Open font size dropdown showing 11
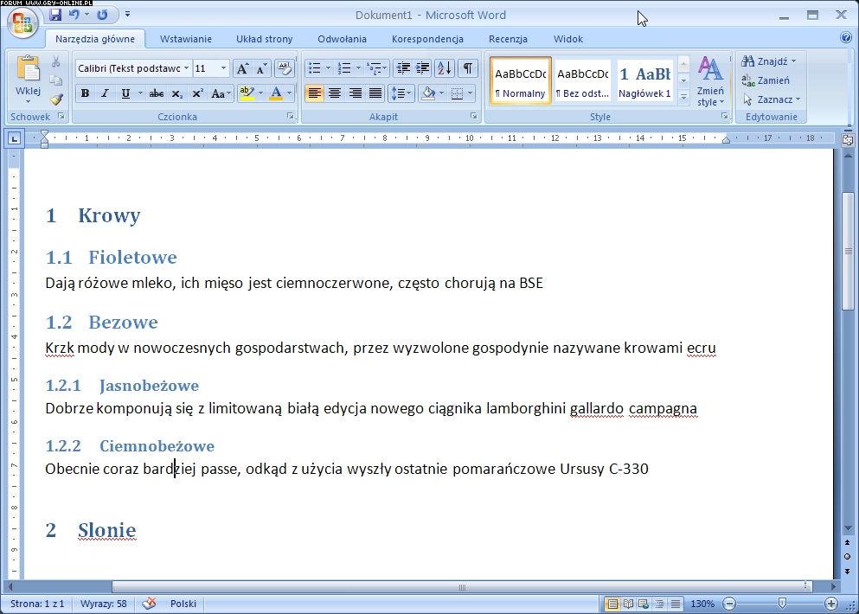Image resolution: width=859 pixels, height=614 pixels. point(223,68)
